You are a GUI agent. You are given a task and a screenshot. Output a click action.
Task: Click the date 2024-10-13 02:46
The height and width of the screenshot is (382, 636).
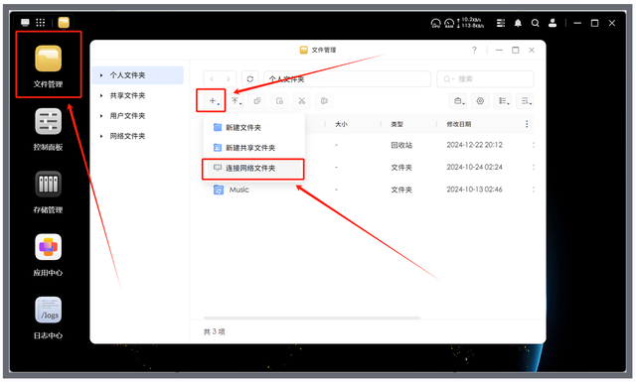coord(475,190)
